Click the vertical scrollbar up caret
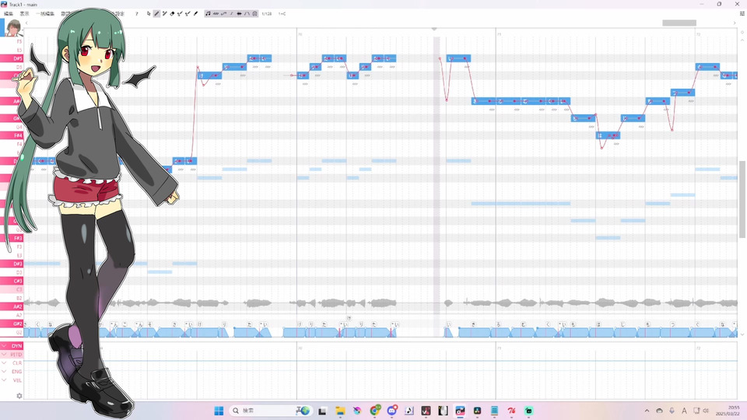Image resolution: width=747 pixels, height=420 pixels. [x=742, y=40]
